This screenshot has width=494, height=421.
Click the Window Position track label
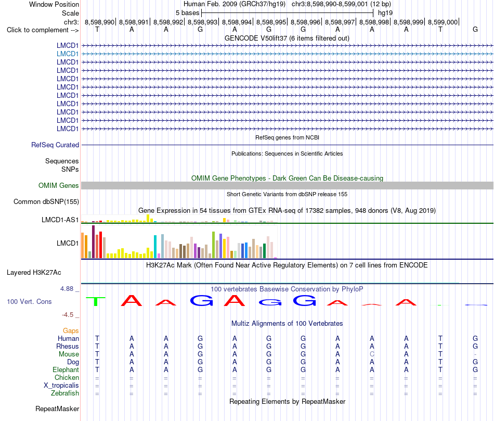(54, 4)
